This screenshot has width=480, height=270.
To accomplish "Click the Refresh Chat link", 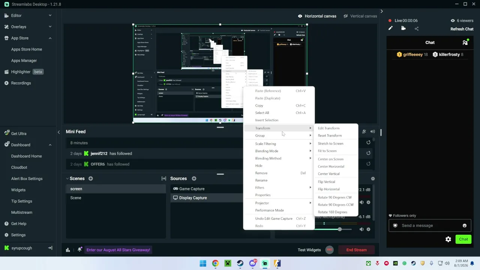I will [462, 29].
